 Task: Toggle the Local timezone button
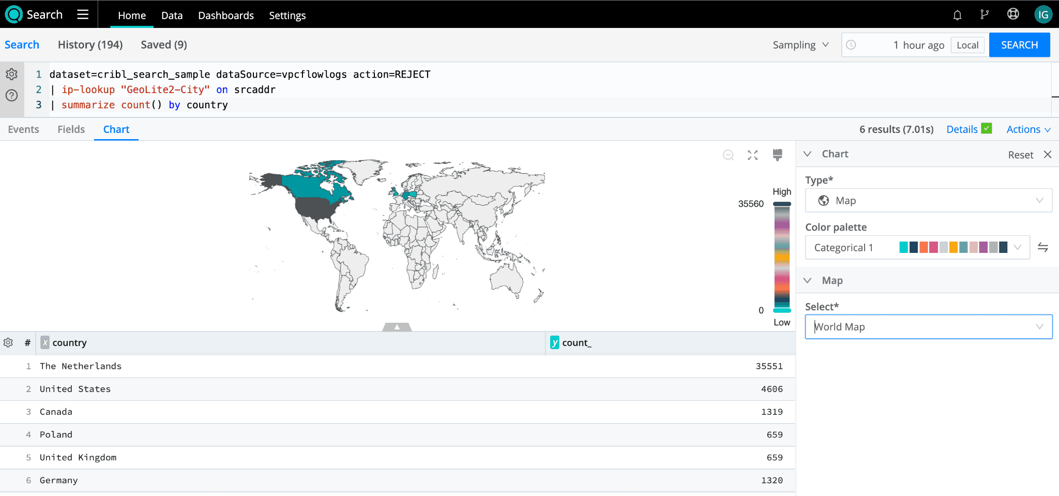(967, 45)
